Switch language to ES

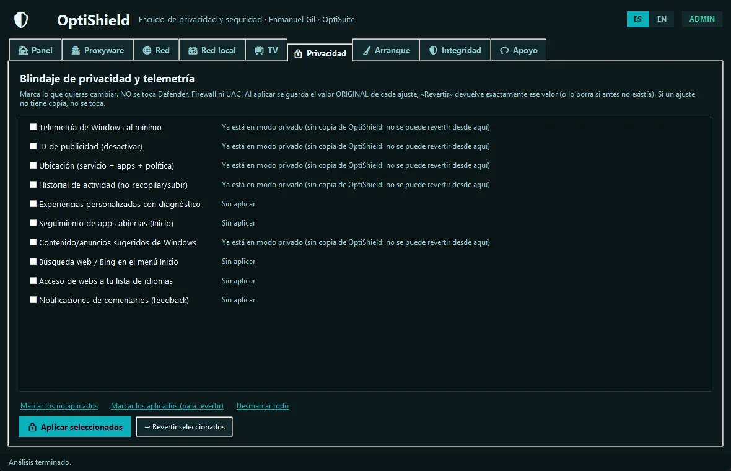click(x=637, y=19)
